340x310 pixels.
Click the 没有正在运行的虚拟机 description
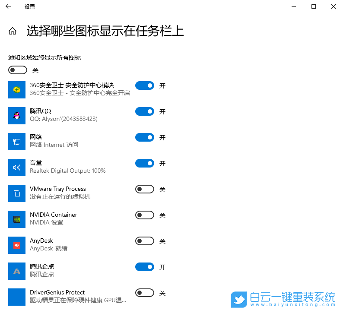coord(60,196)
